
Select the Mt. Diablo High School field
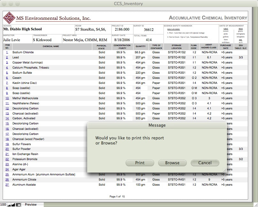tap(23, 29)
